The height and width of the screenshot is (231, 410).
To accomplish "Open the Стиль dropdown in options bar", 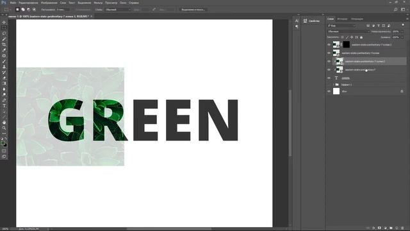I will tap(118, 10).
